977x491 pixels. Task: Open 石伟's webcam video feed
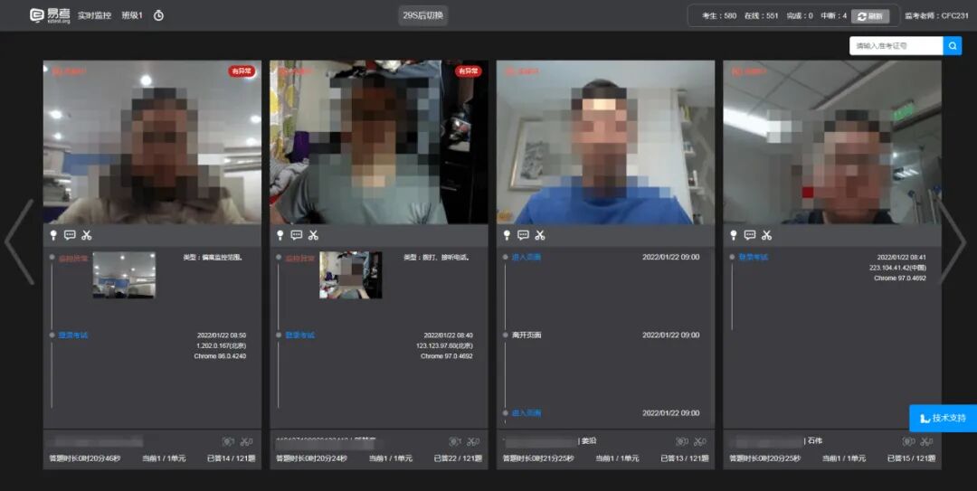click(832, 142)
